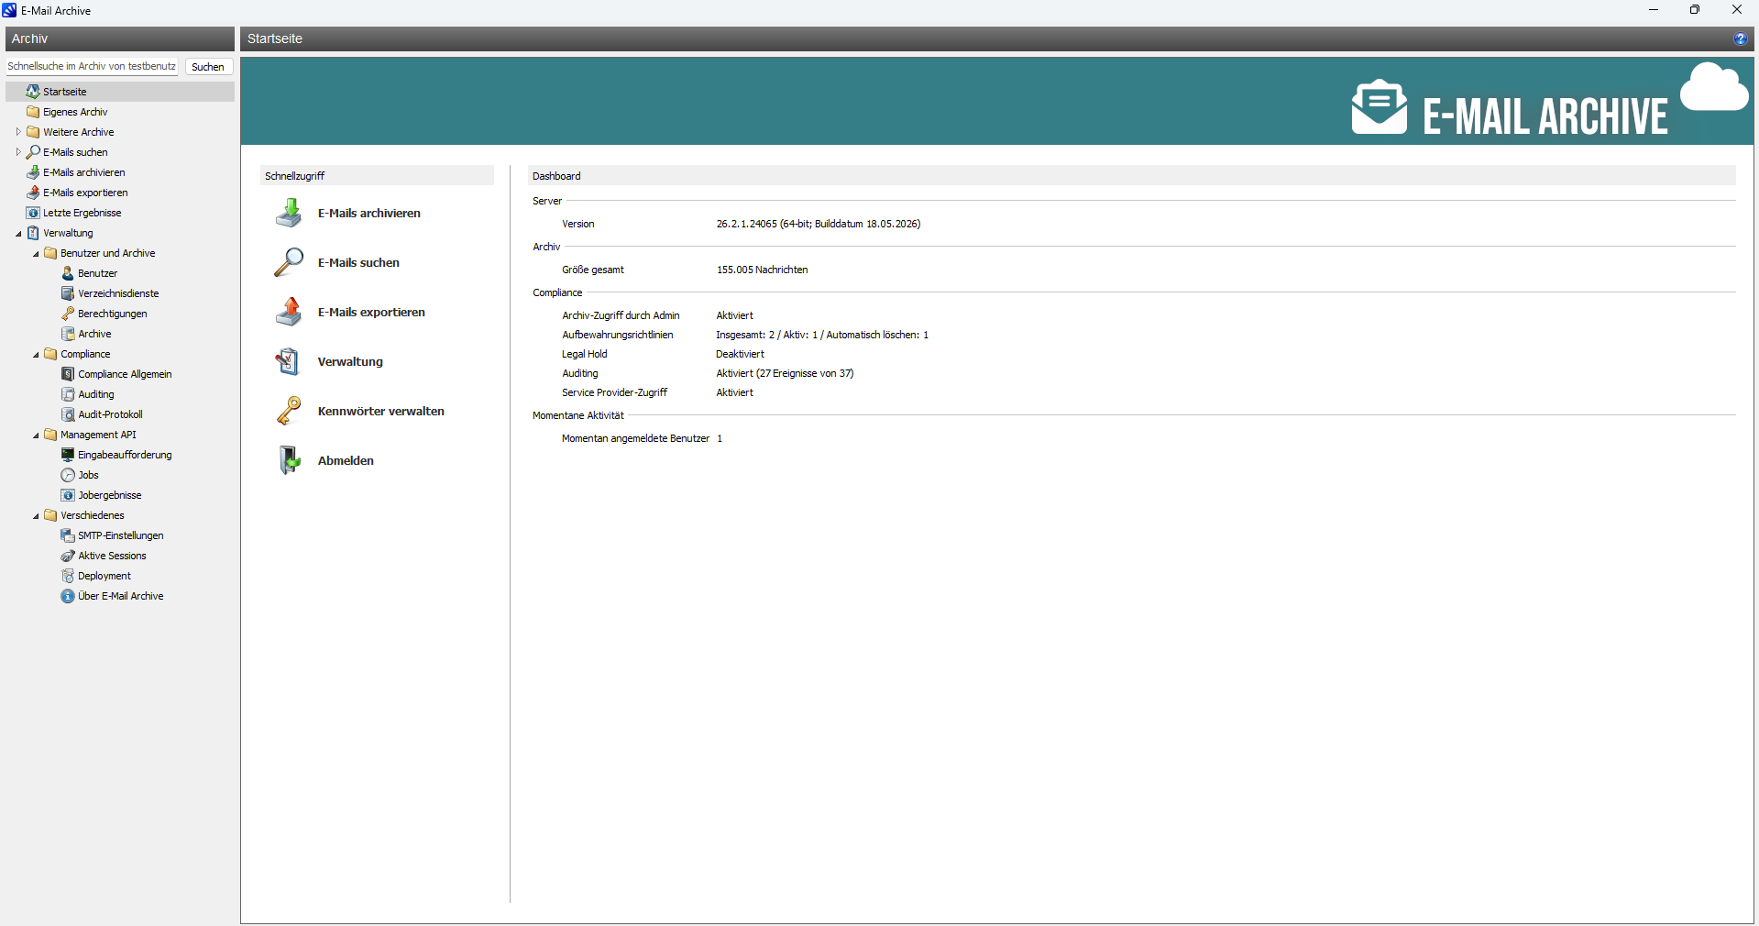Click the Letzte Ergebnisse icon
Viewport: 1759px width, 926px height.
tap(33, 213)
